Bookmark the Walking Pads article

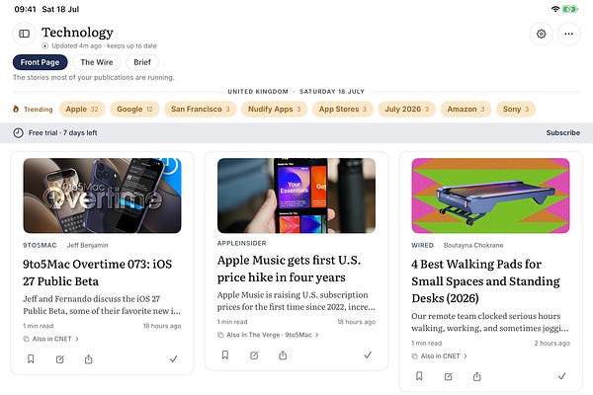click(x=419, y=376)
